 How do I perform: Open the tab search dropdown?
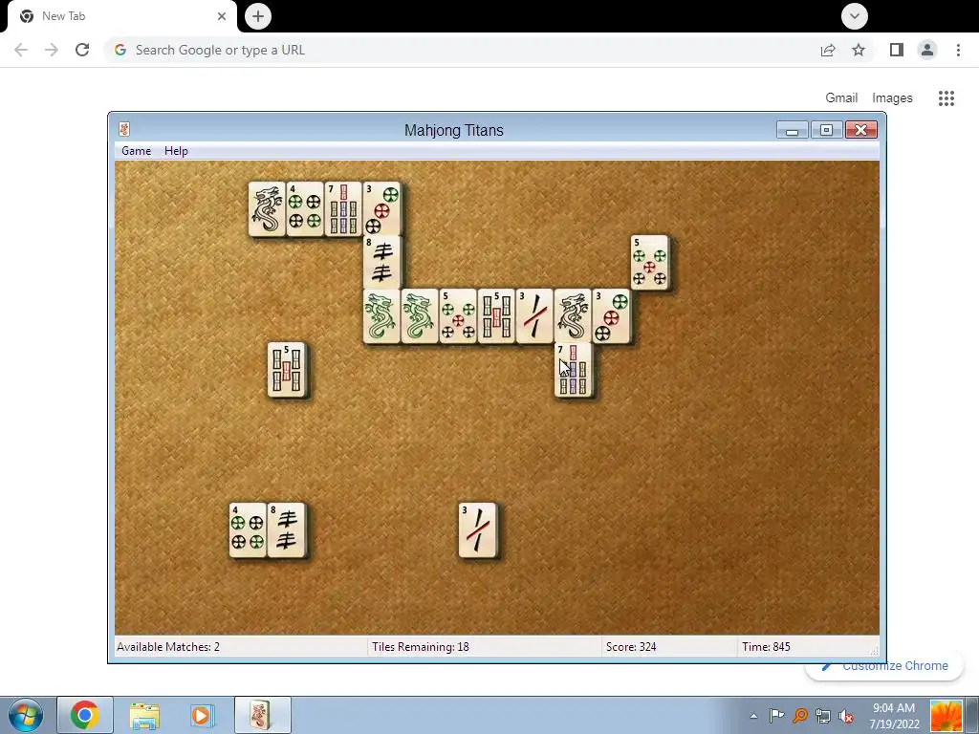pos(854,16)
